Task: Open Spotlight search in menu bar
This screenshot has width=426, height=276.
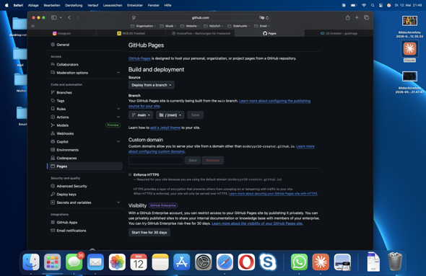Action: pyautogui.click(x=373, y=5)
